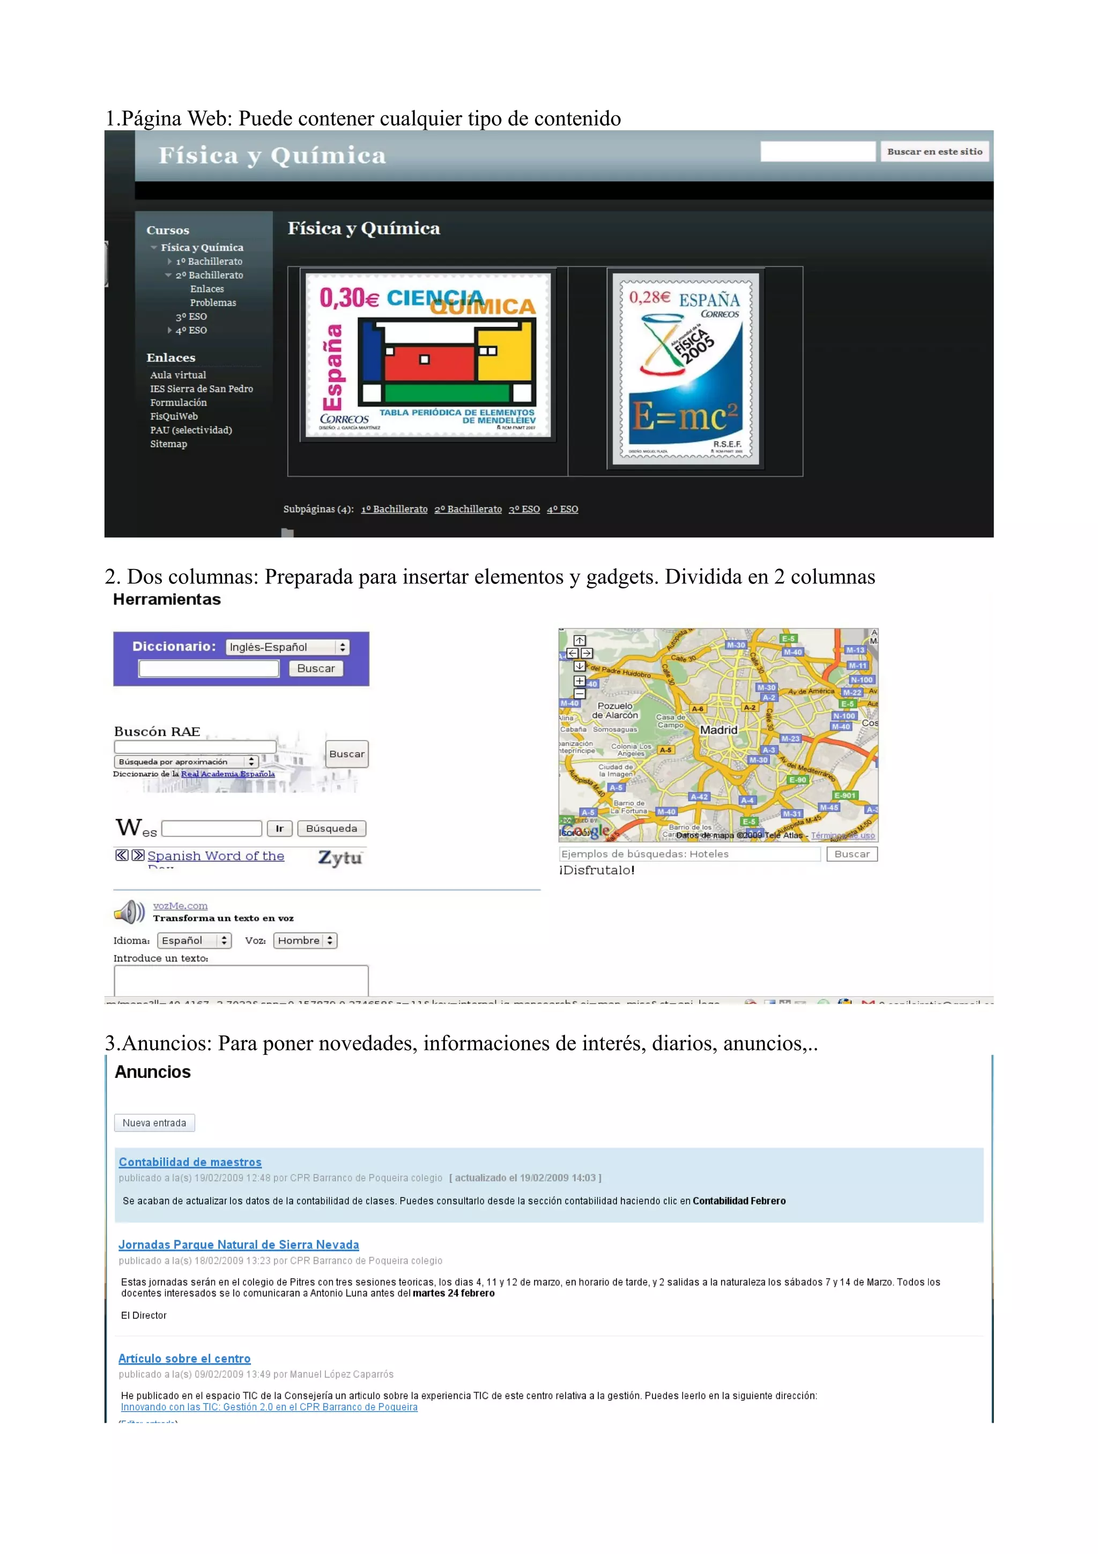Click the Wikipedia W logo

click(x=136, y=828)
